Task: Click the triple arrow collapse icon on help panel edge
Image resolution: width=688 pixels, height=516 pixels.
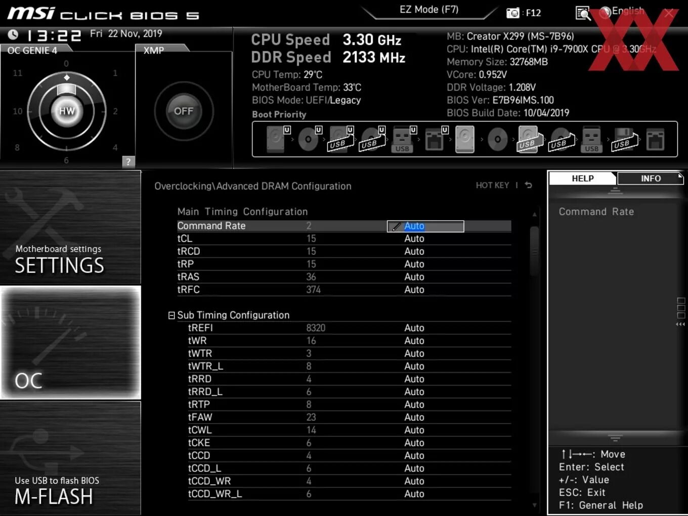Action: point(680,324)
